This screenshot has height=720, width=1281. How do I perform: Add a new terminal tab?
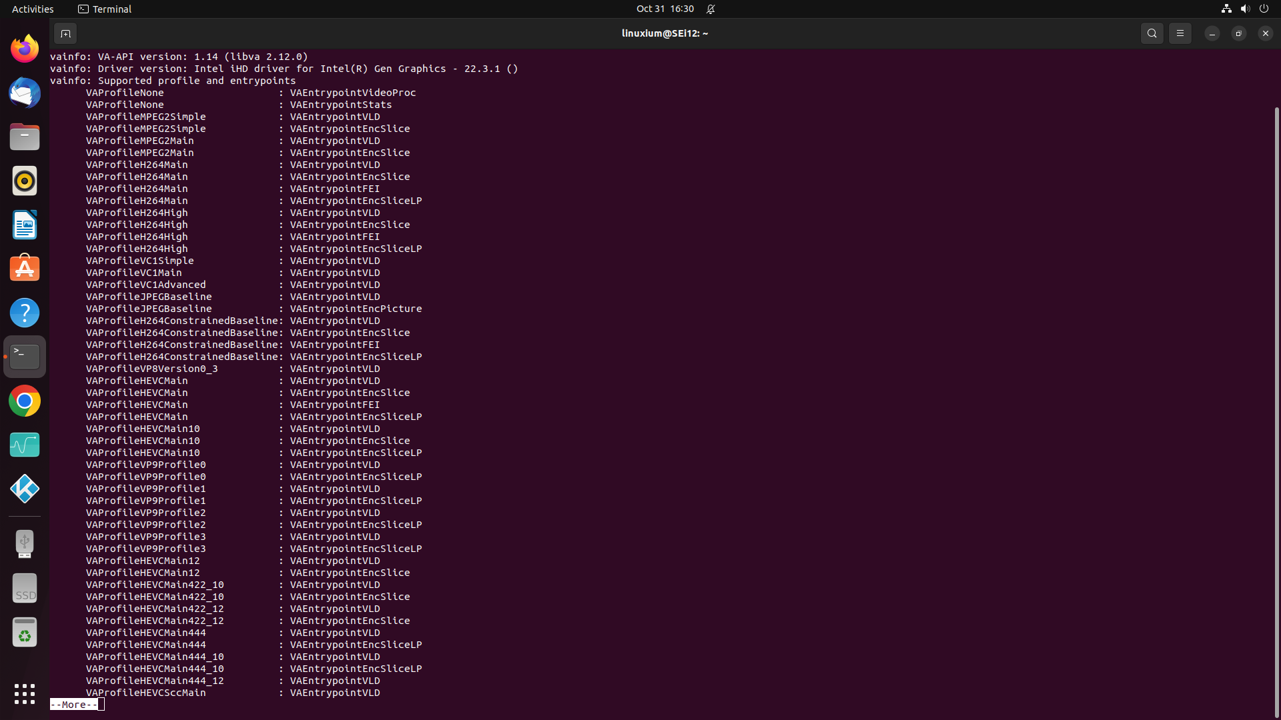[65, 33]
